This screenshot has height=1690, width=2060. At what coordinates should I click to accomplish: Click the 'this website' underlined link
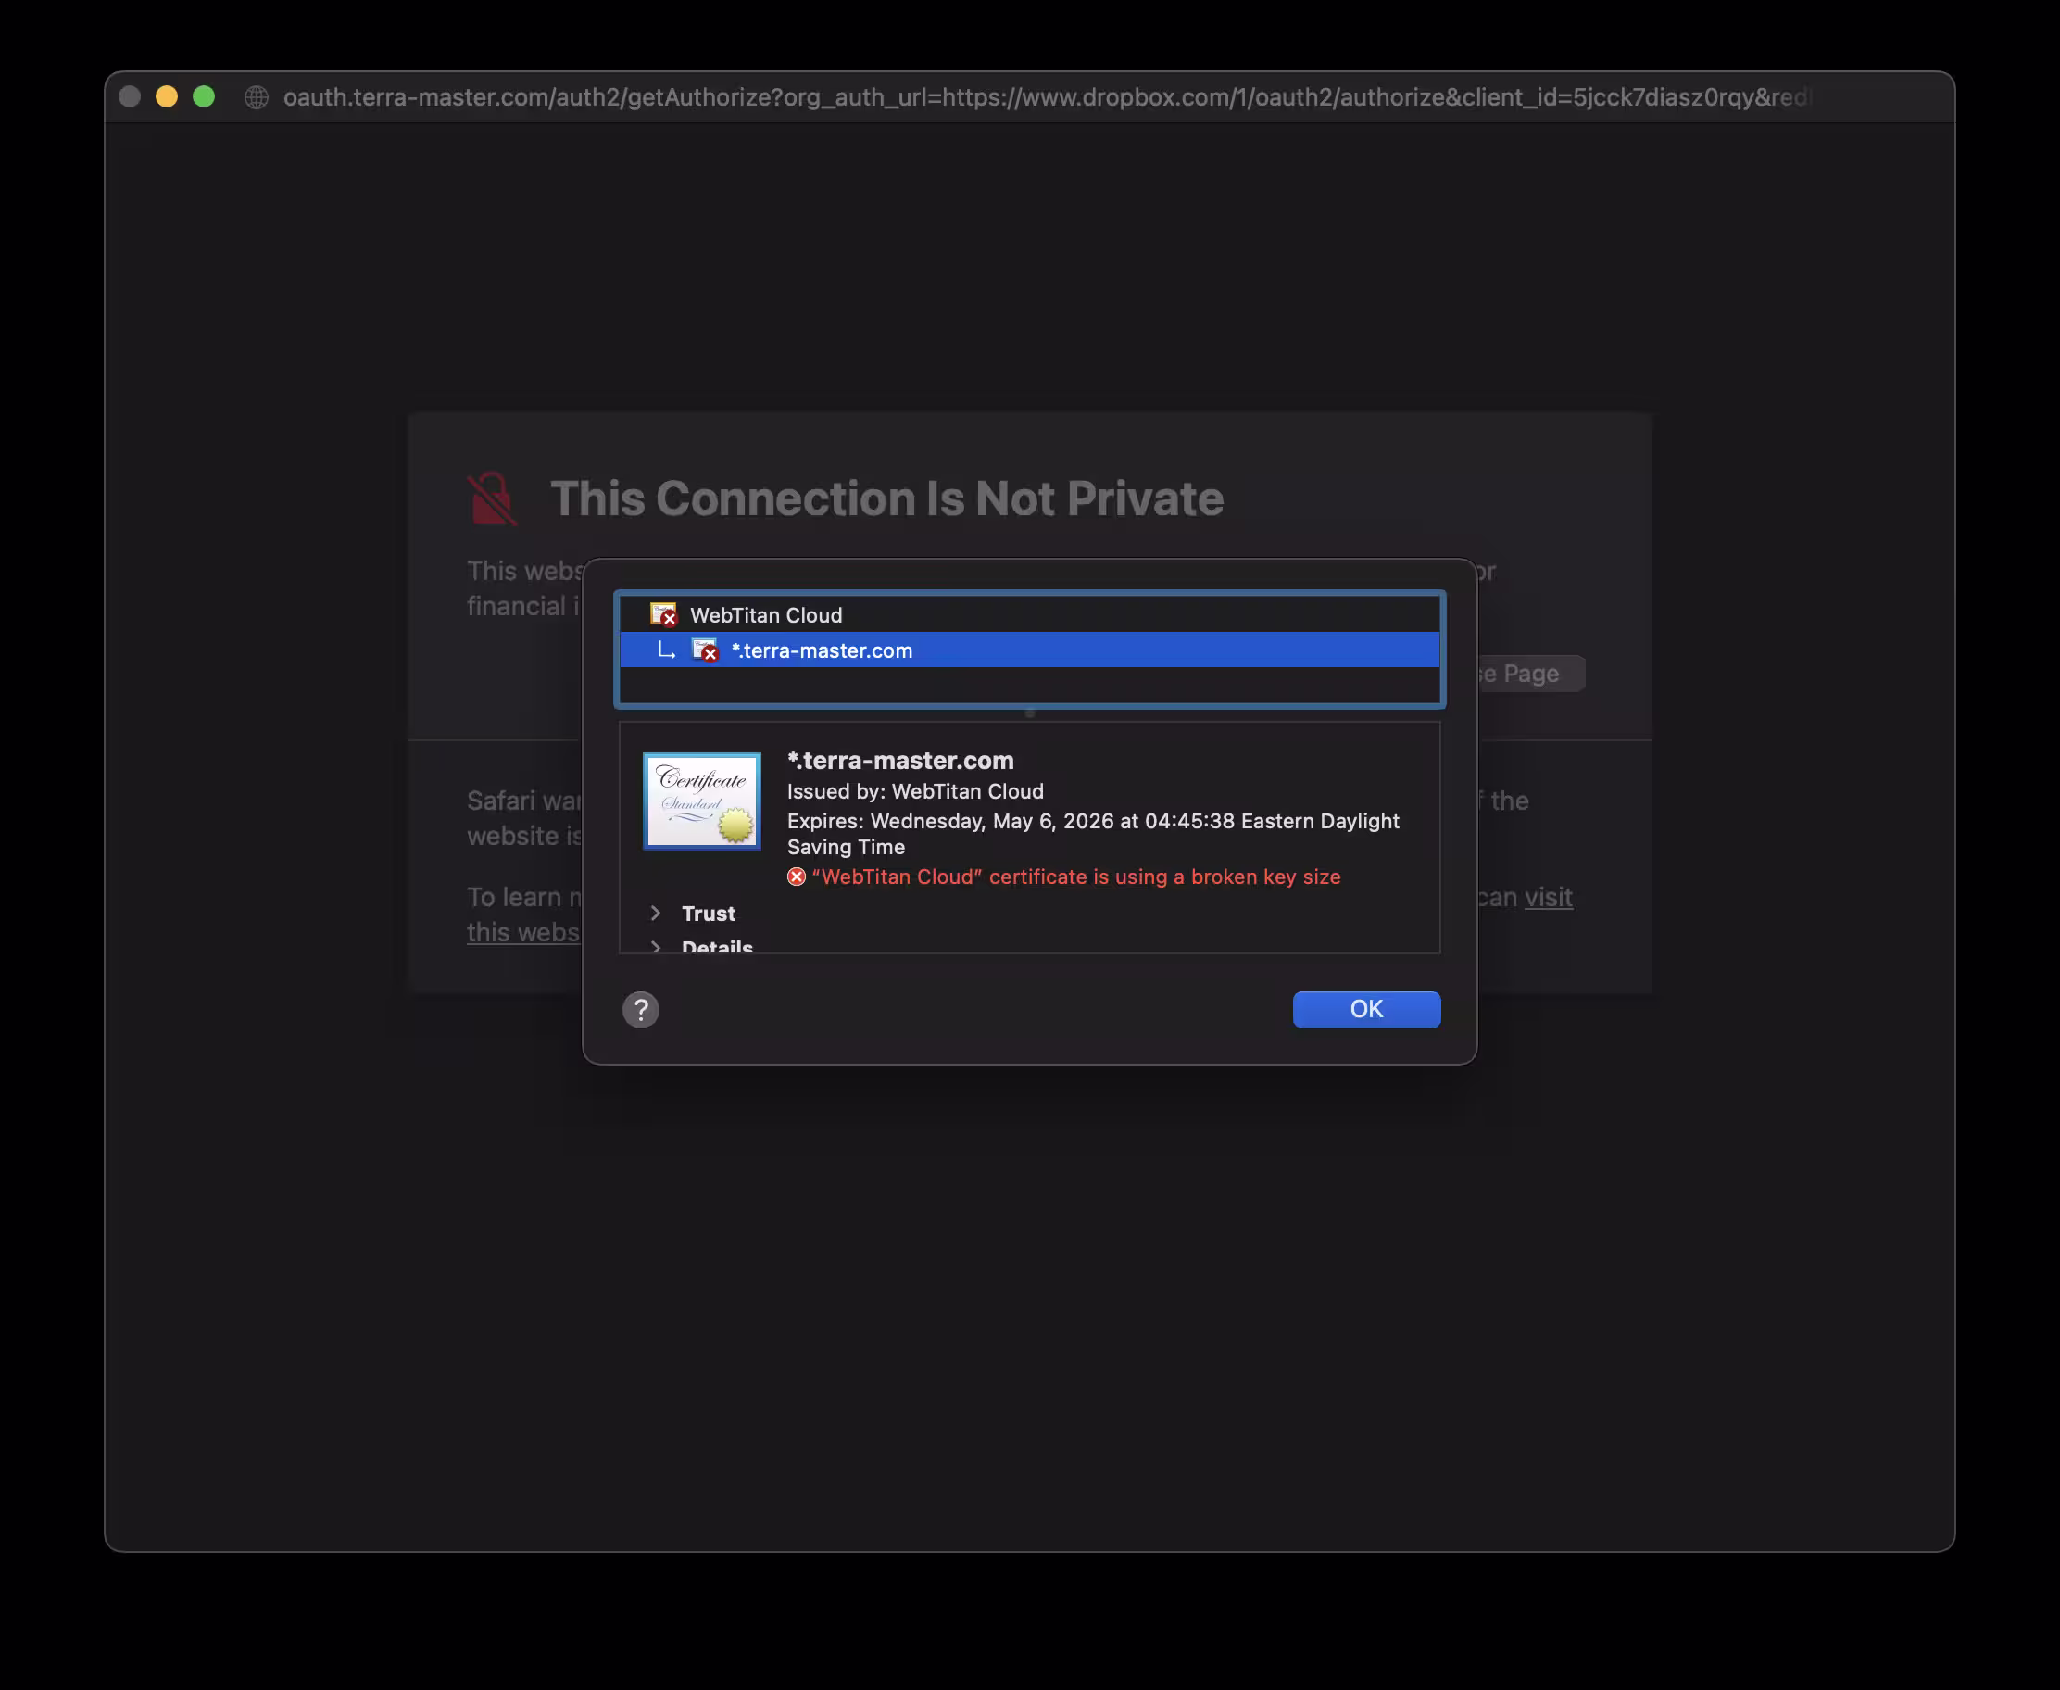point(523,932)
